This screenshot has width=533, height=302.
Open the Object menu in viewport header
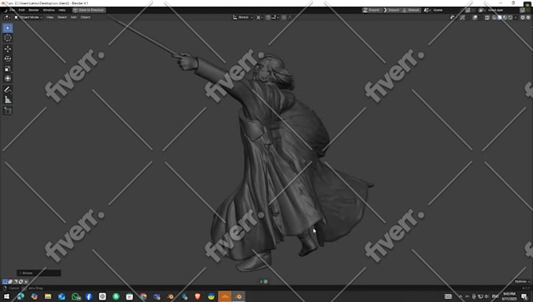[x=85, y=17]
